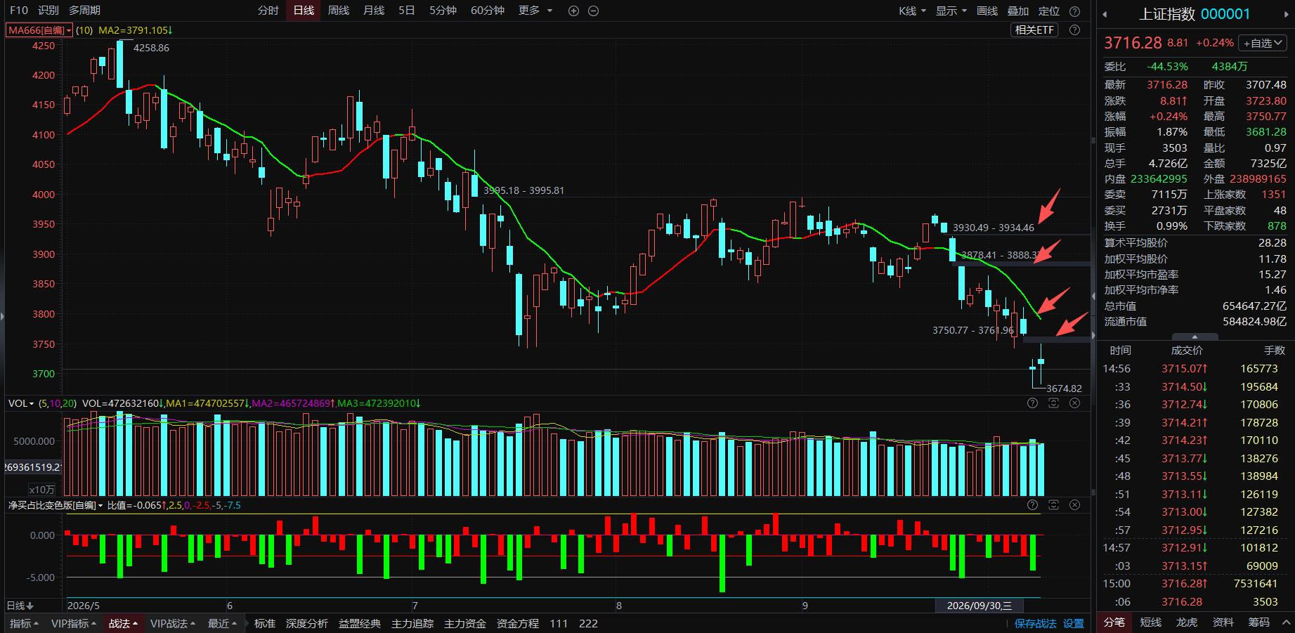Open 设置 settings link
The width and height of the screenshot is (1295, 633).
[x=1073, y=623]
